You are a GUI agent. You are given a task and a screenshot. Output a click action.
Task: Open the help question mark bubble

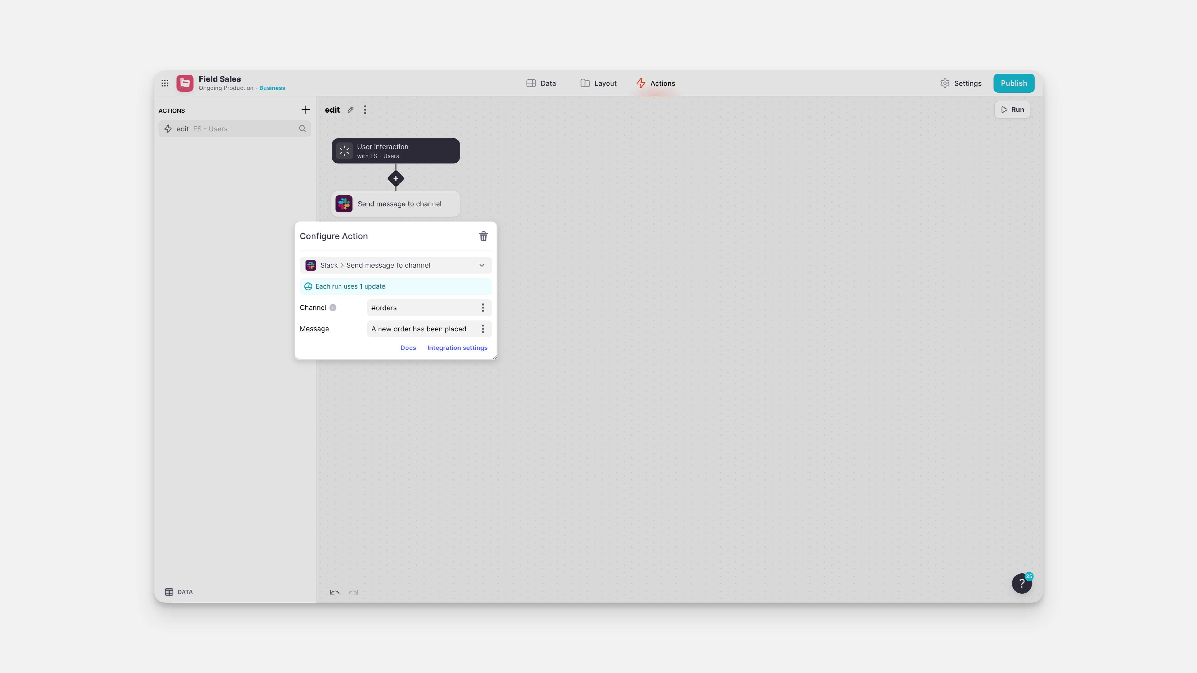point(1021,583)
